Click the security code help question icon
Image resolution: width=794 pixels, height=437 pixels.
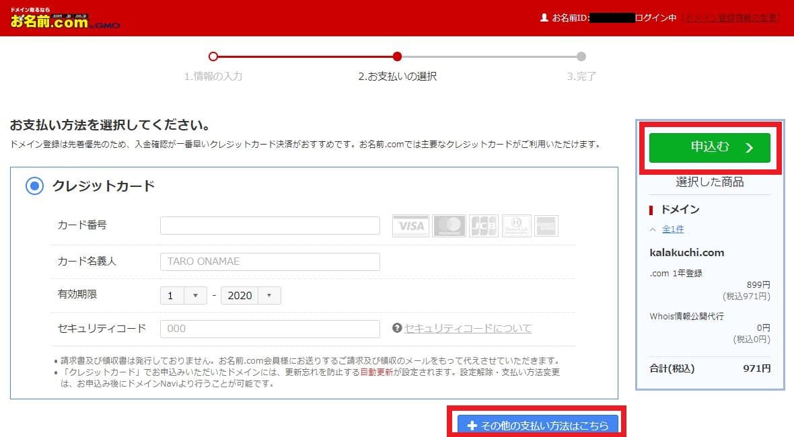pos(397,328)
